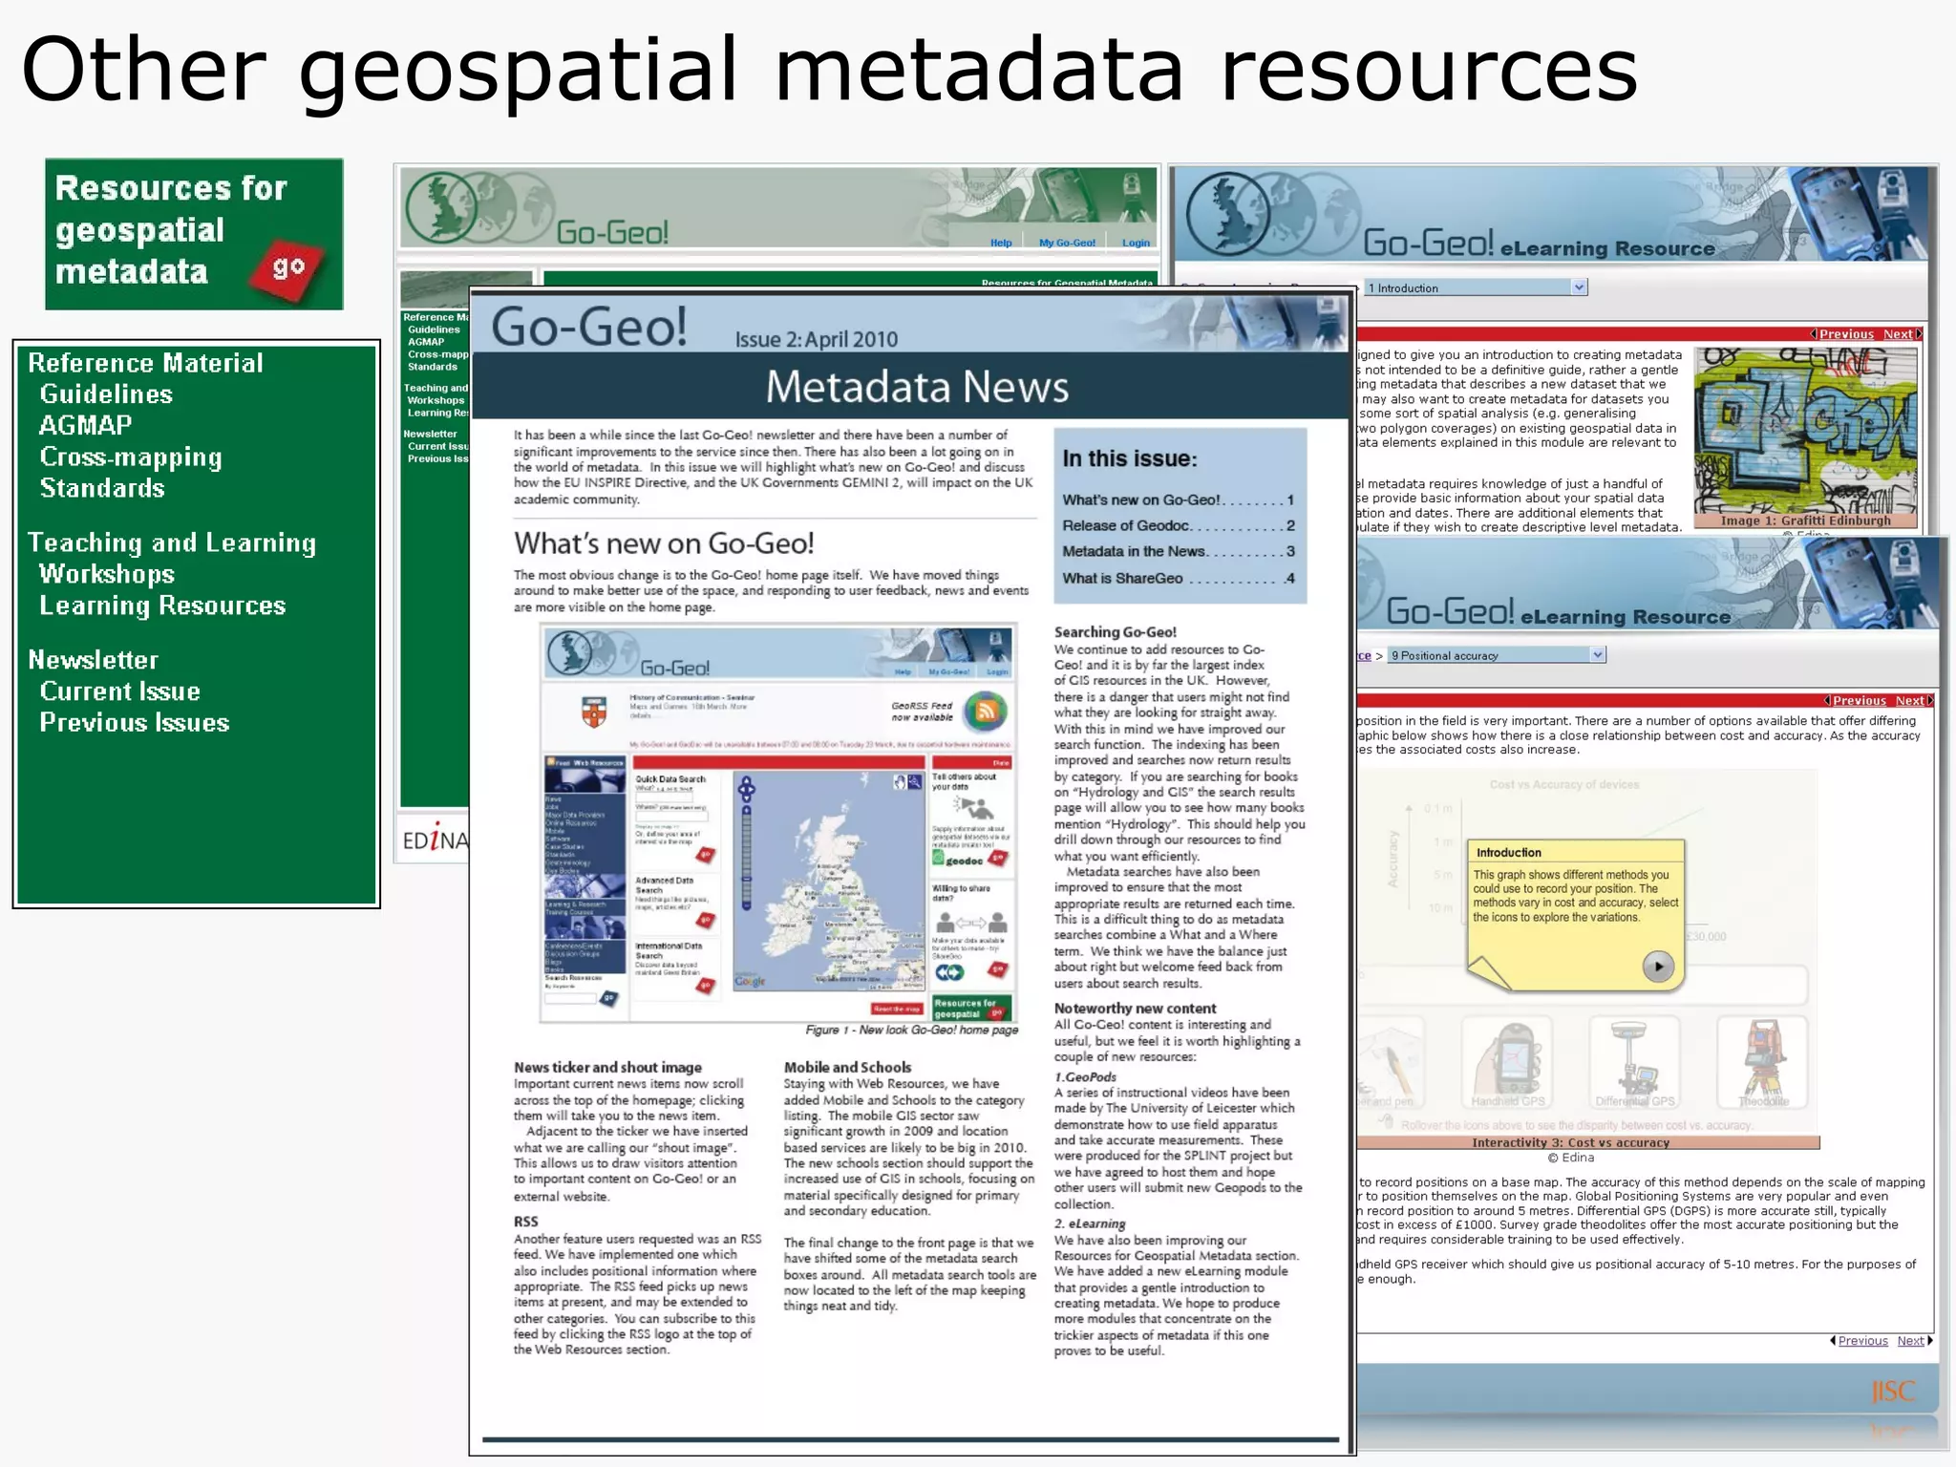Click the map pan control in newsletter figure

pyautogui.click(x=747, y=789)
